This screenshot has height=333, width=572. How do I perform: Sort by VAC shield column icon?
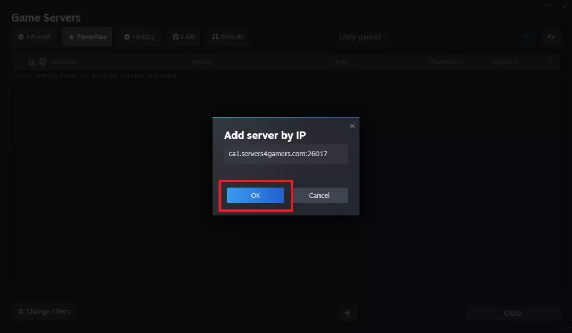click(x=43, y=62)
